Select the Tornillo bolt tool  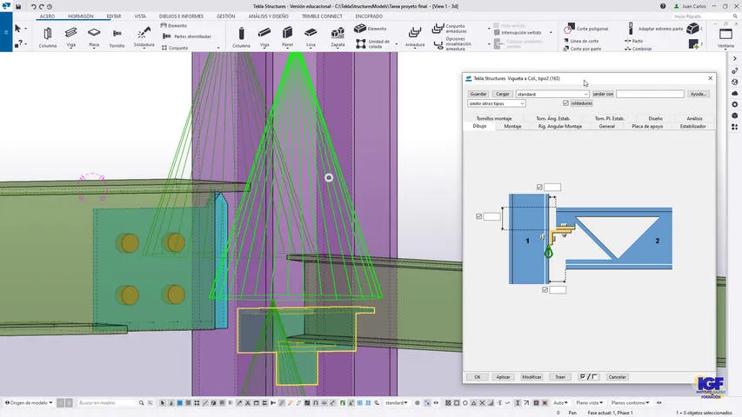click(117, 36)
